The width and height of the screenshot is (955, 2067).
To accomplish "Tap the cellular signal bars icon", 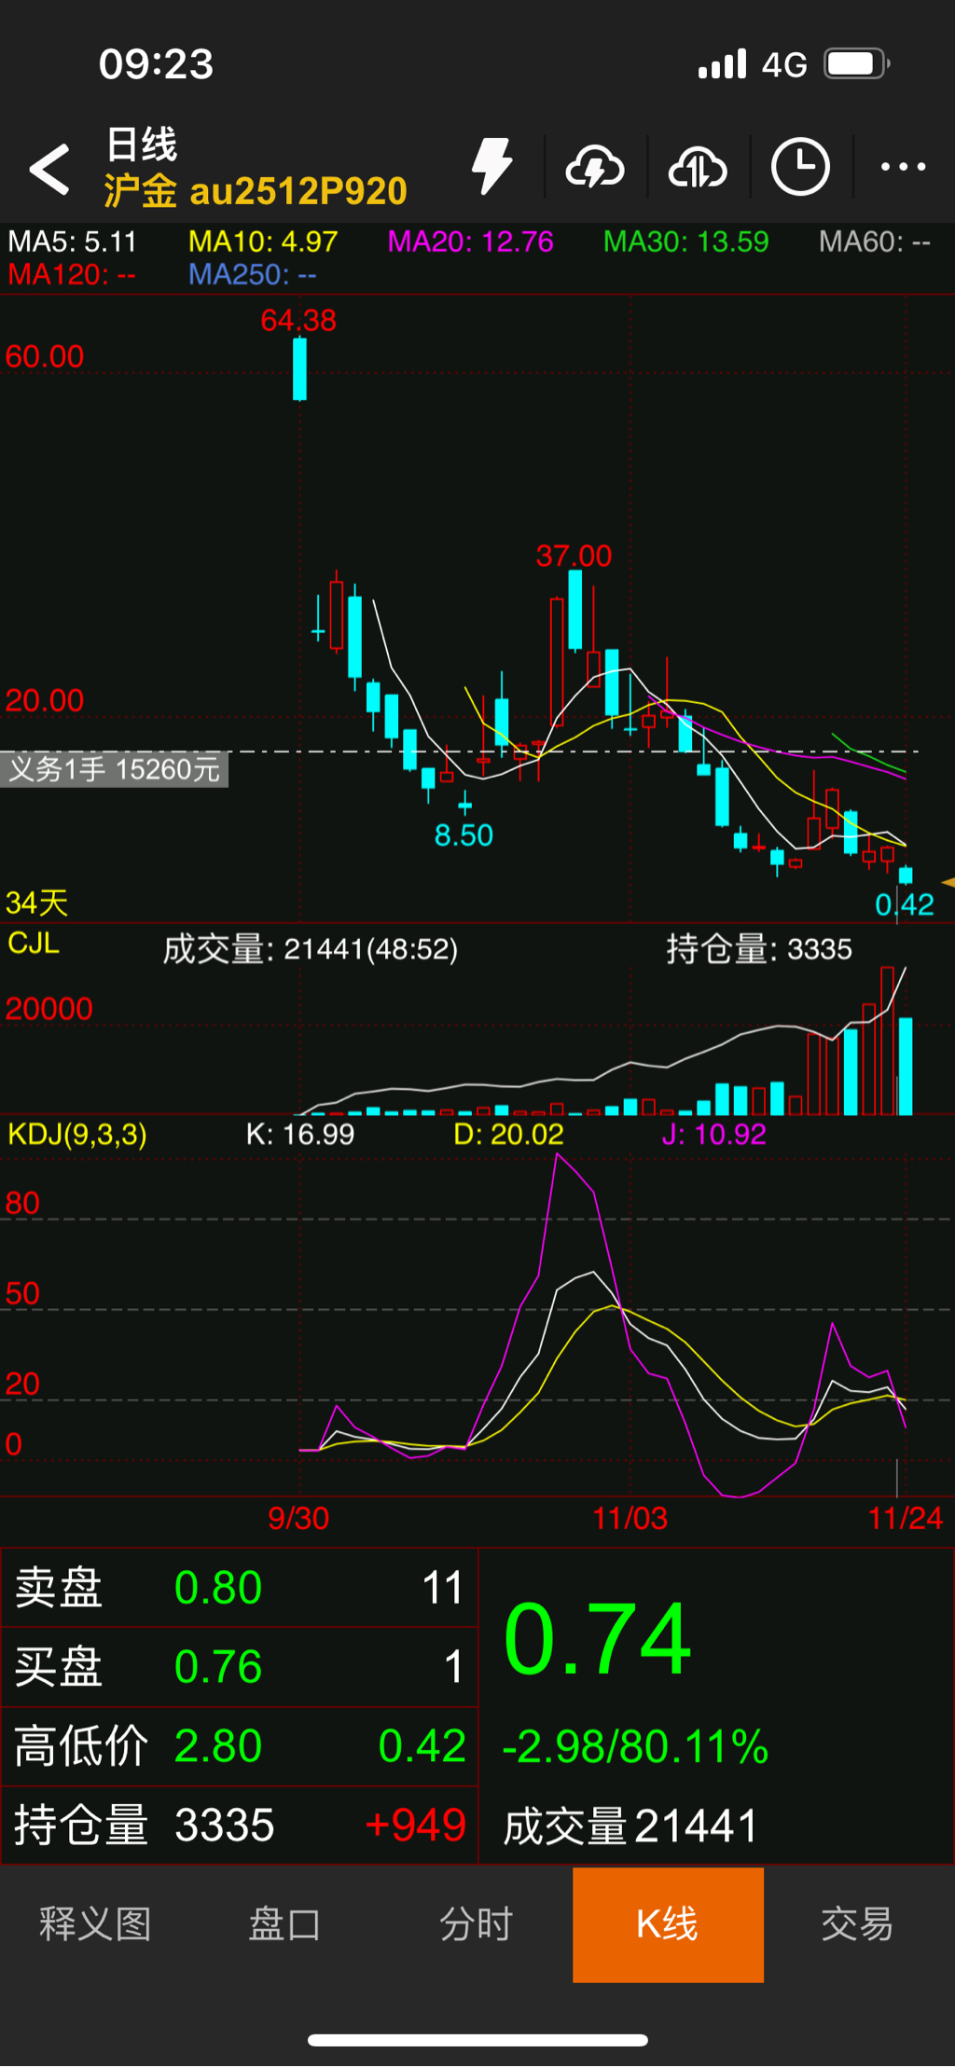I will tap(723, 64).
